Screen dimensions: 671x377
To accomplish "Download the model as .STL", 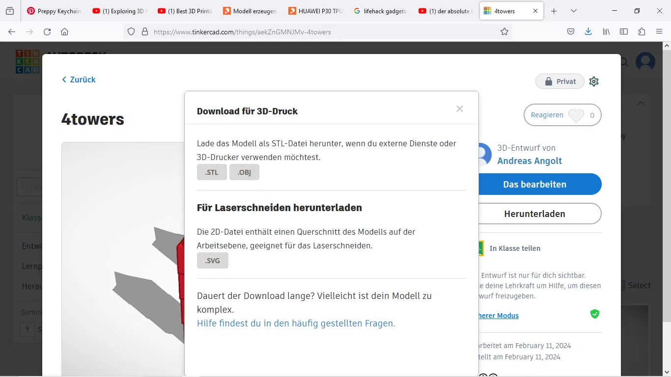I will 212,172.
